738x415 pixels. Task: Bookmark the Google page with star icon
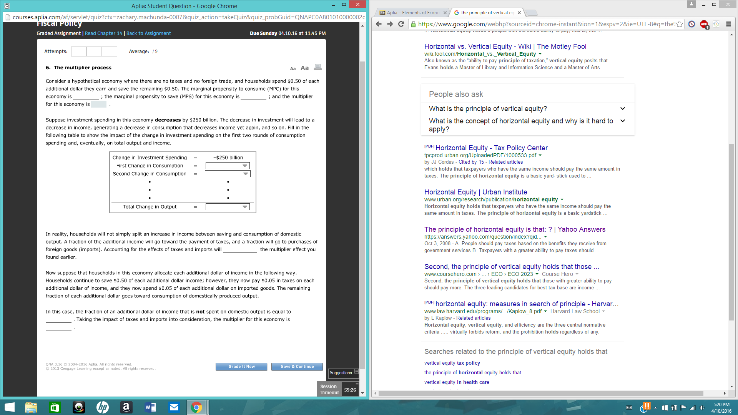tap(679, 24)
